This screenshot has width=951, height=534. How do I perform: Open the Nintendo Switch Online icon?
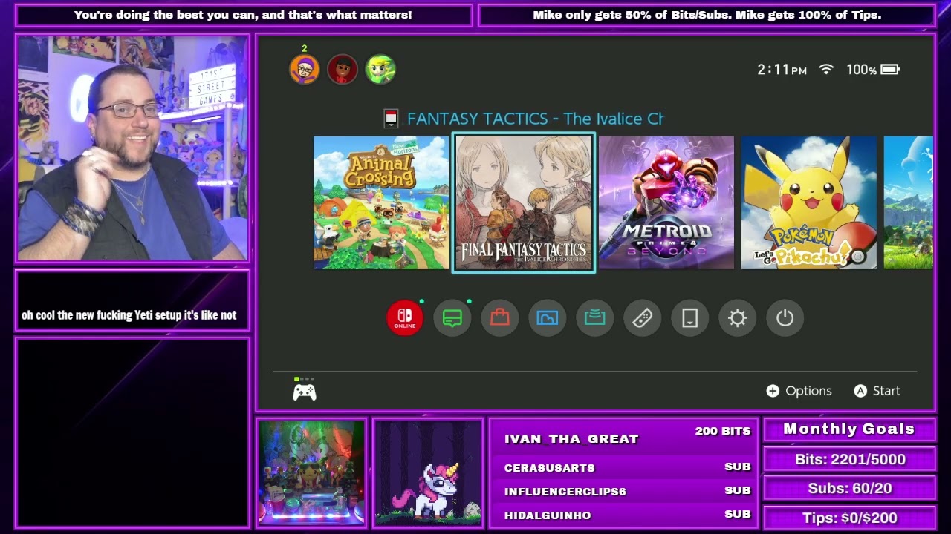pyautogui.click(x=405, y=318)
